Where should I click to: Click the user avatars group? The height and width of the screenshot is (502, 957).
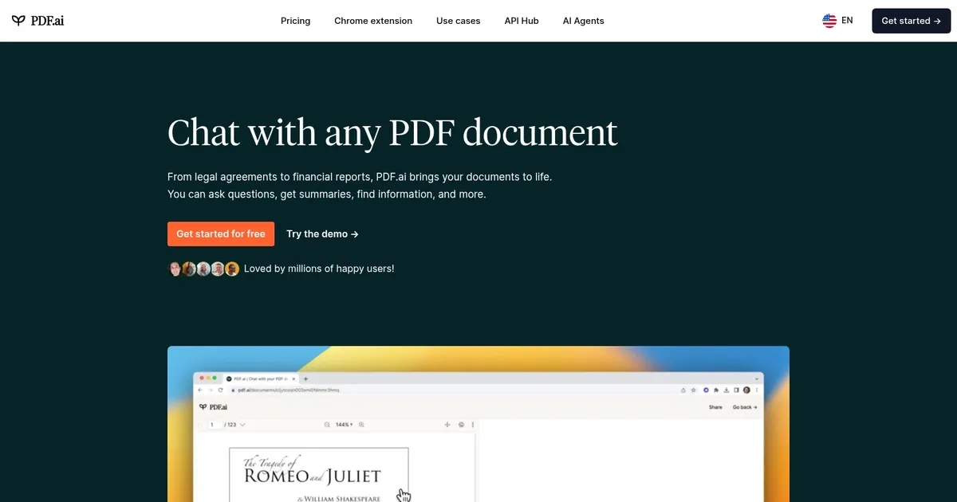tap(204, 269)
